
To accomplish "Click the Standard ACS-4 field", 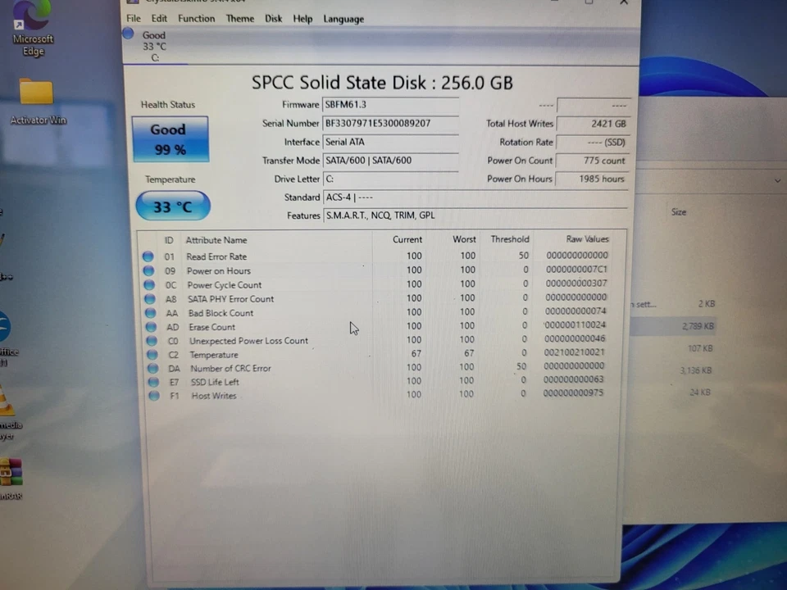I will point(475,197).
